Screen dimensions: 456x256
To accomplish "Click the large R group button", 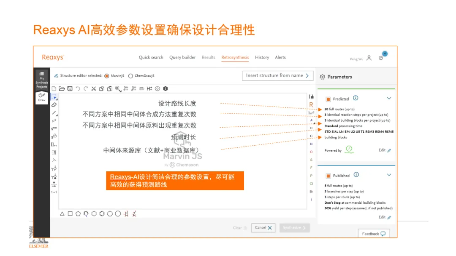I will click(311, 105).
